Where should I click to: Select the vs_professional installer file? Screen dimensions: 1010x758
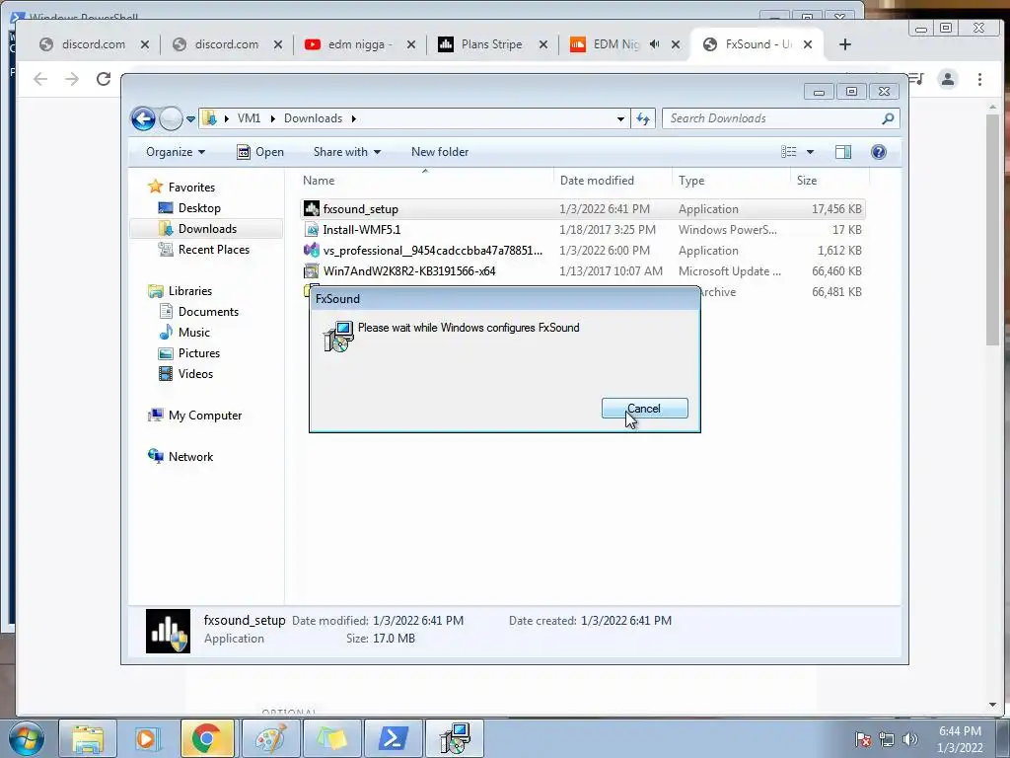[x=582, y=250]
